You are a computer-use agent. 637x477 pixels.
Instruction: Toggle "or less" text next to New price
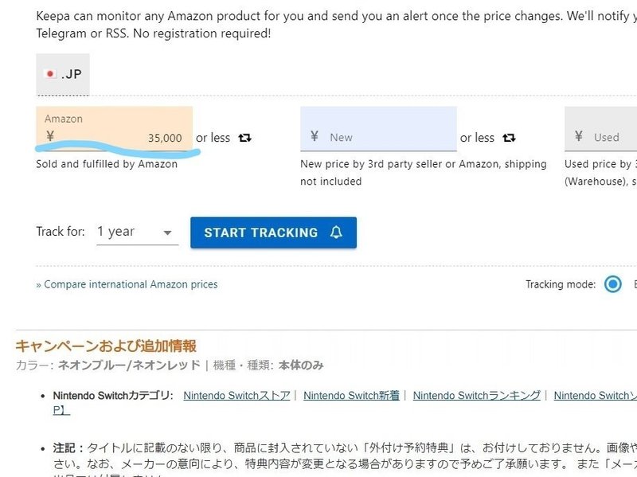point(477,138)
